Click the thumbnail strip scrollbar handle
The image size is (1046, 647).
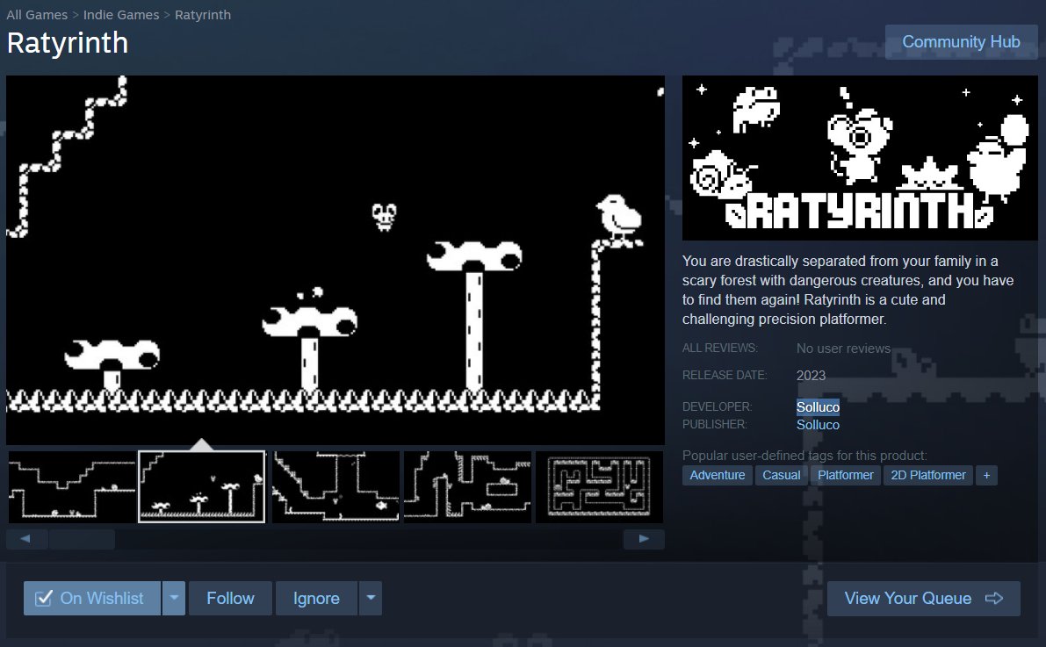click(82, 539)
